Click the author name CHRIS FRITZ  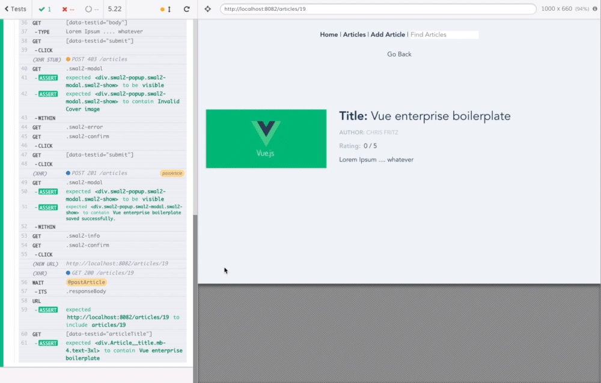(382, 133)
